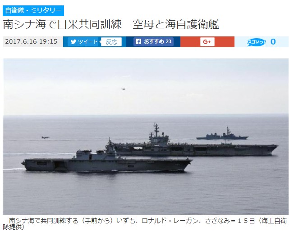Image resolution: width=294 pixels, height=236 pixels.
Task: Open the joint naval exercise photo
Action: 146,137
